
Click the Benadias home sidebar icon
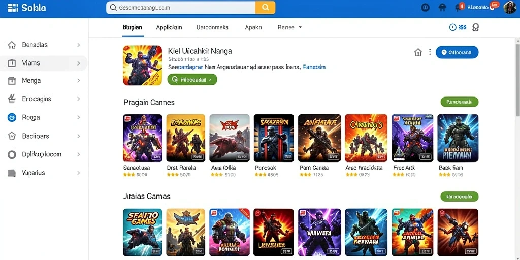point(12,45)
